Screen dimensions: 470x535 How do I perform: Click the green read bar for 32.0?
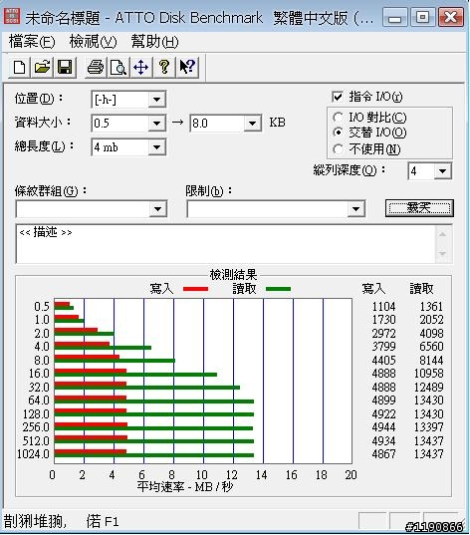tap(147, 388)
